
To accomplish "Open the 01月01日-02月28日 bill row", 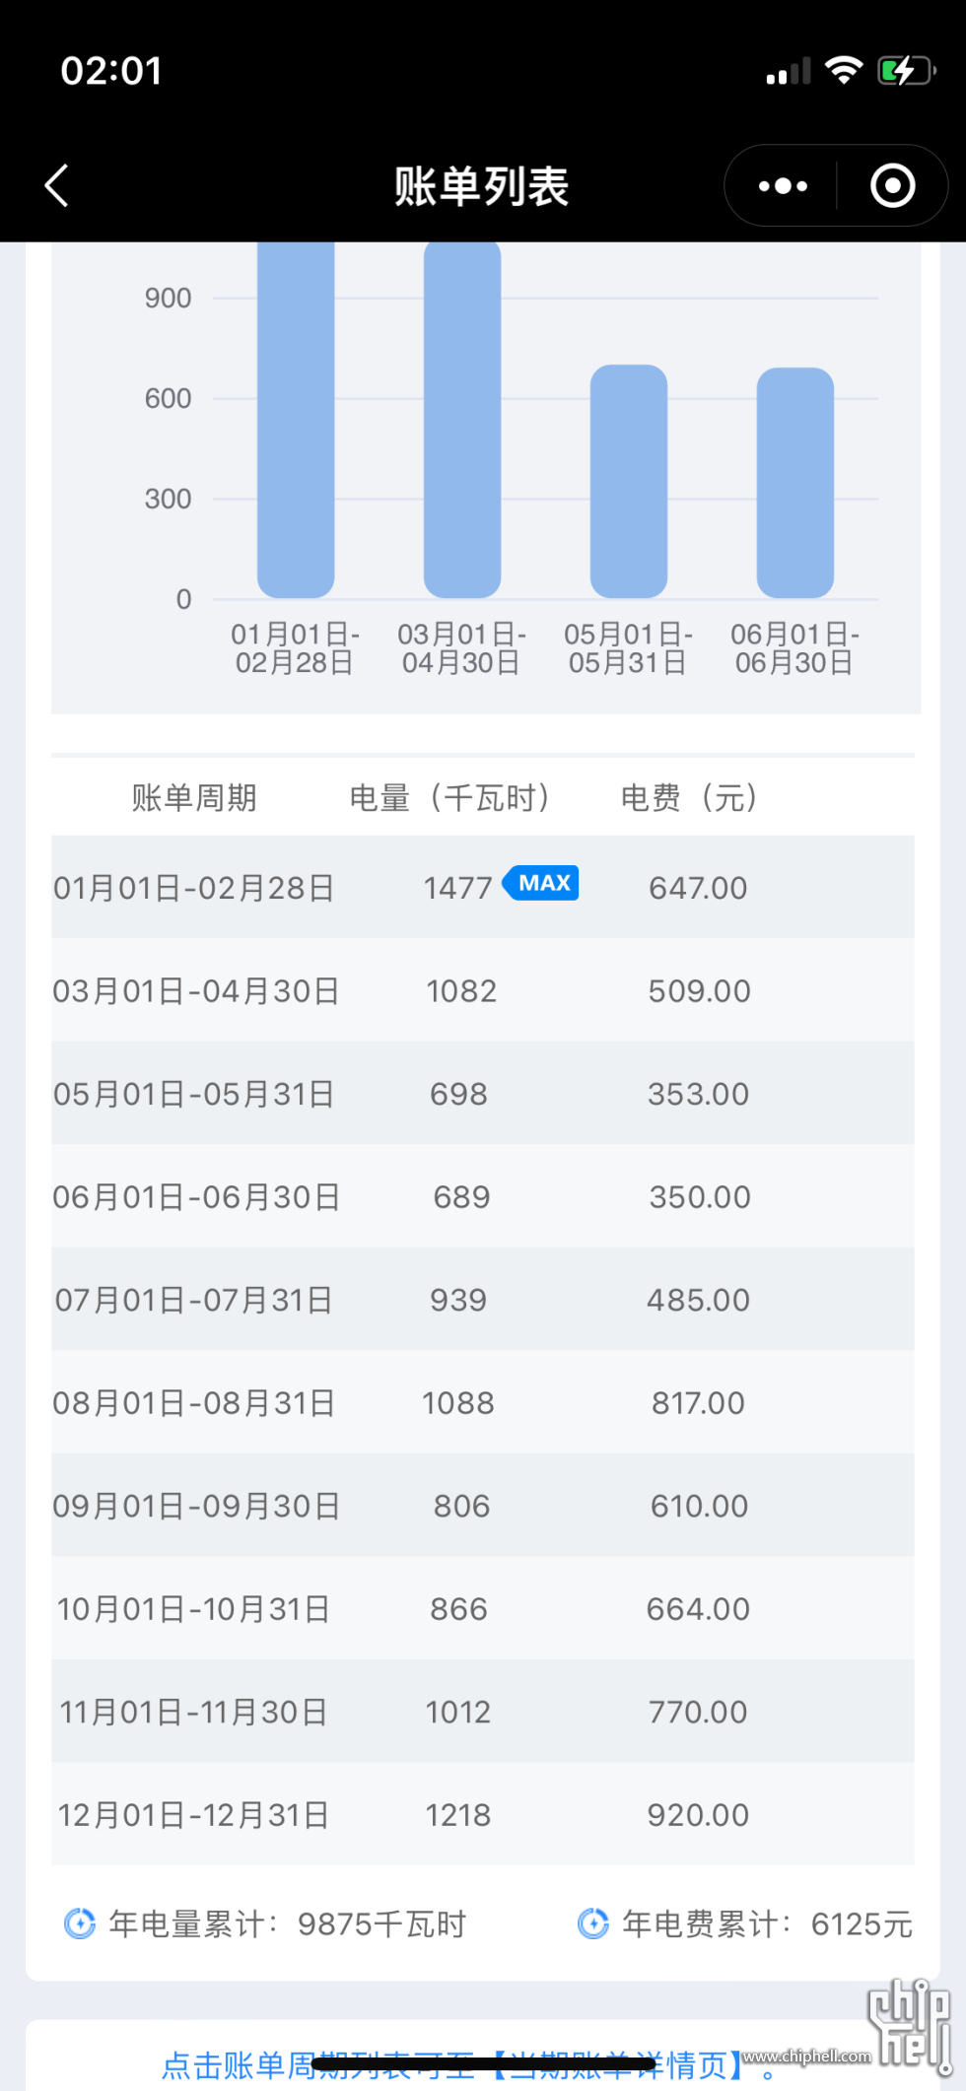I will [x=483, y=887].
